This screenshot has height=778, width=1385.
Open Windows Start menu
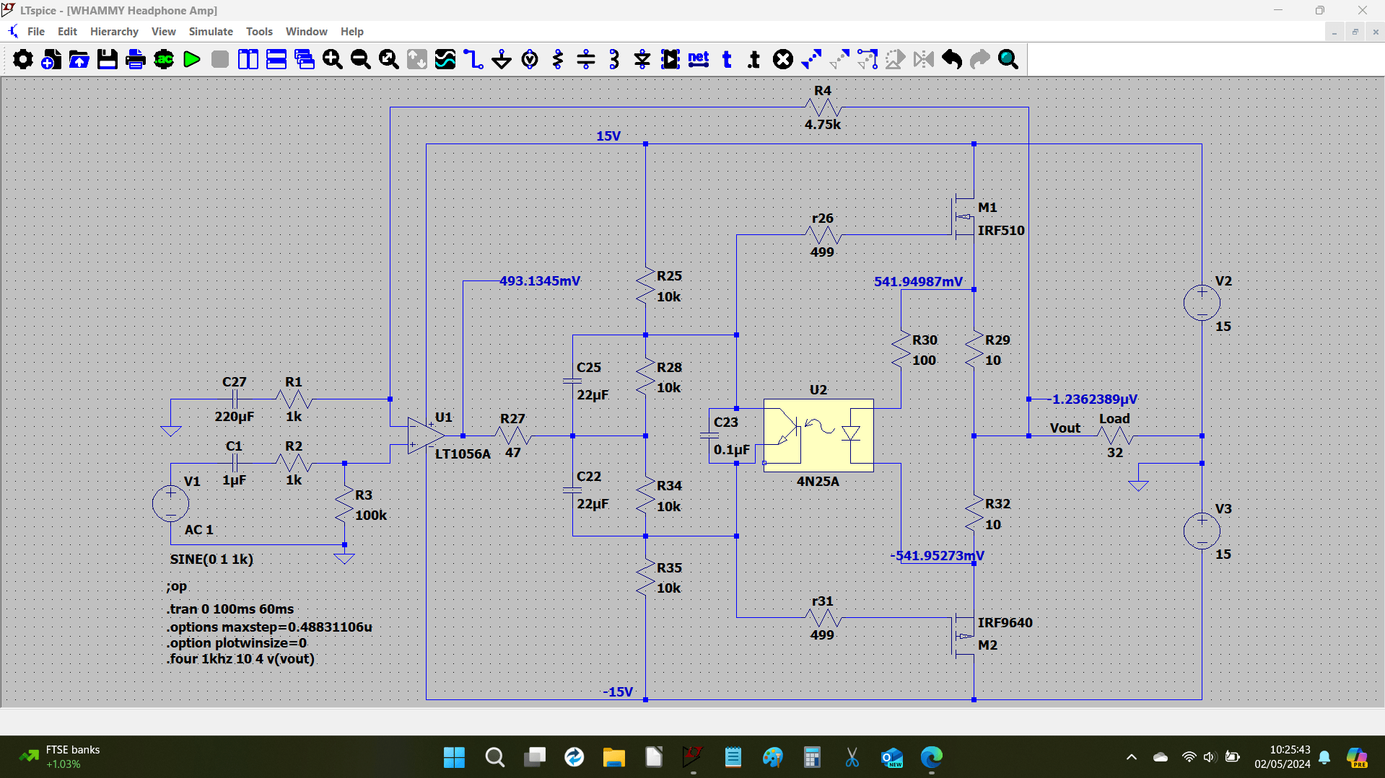454,757
